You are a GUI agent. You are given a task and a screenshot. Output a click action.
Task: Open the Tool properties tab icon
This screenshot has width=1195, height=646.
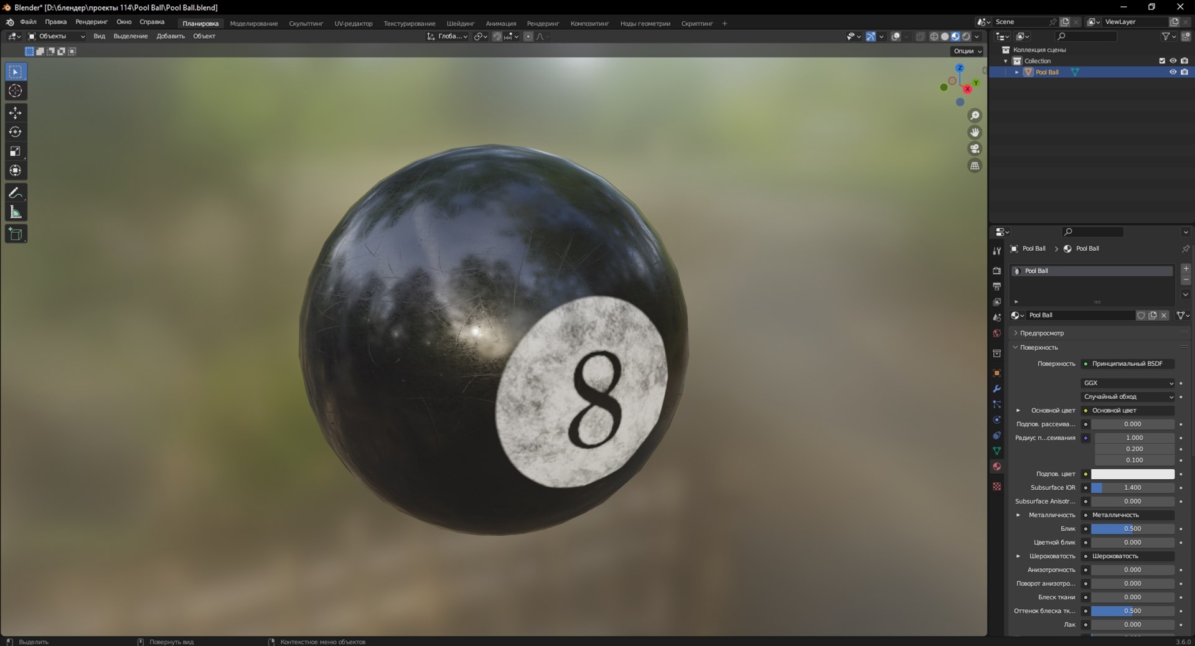coord(996,251)
